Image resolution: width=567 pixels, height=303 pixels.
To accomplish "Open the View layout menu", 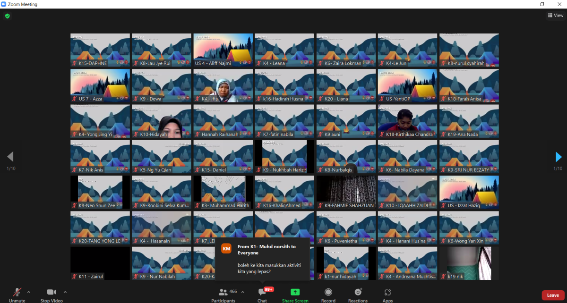I will pyautogui.click(x=555, y=16).
